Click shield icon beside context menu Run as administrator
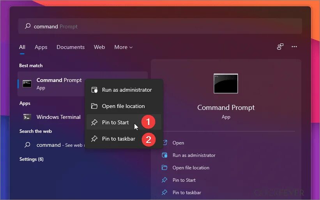This screenshot has width=320, height=200. pos(94,90)
